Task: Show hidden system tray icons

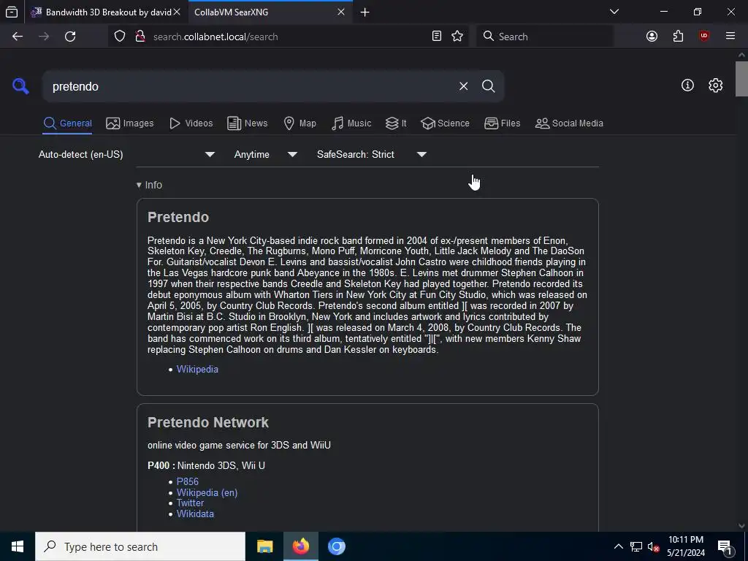Action: pyautogui.click(x=618, y=546)
